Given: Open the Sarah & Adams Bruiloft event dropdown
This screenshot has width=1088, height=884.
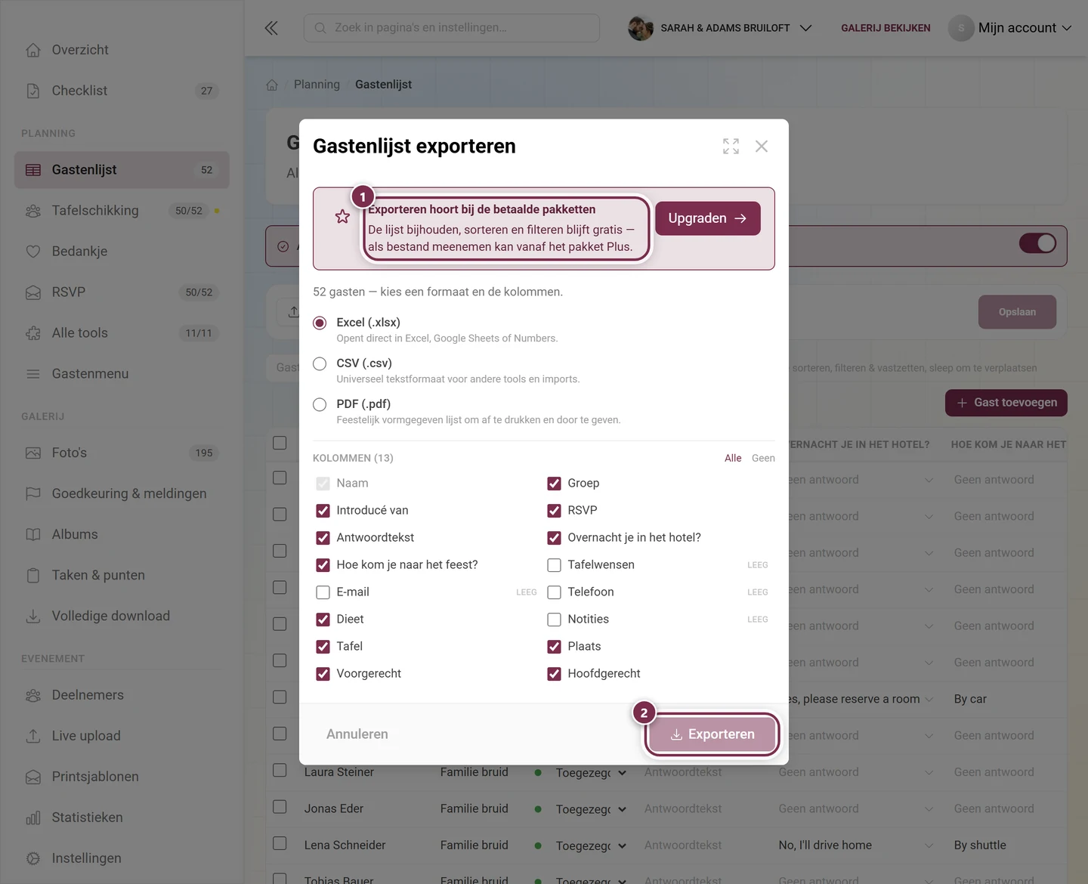Looking at the screenshot, I should 720,28.
